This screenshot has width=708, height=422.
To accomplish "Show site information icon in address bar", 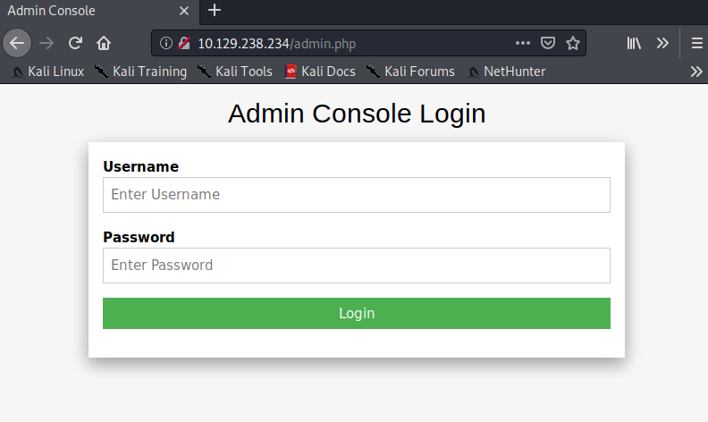I will (165, 43).
